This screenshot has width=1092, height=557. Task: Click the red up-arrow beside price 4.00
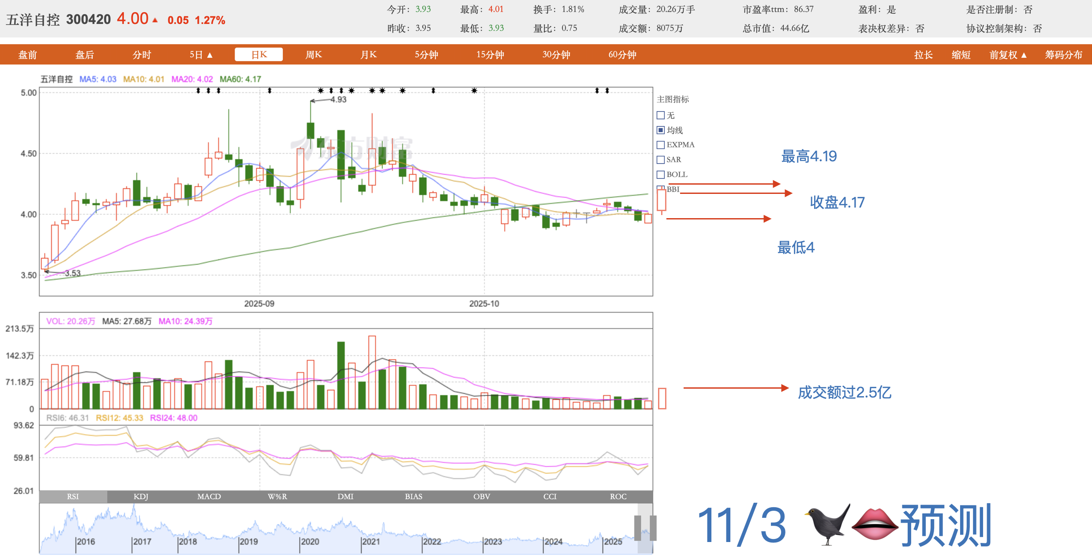(x=155, y=20)
